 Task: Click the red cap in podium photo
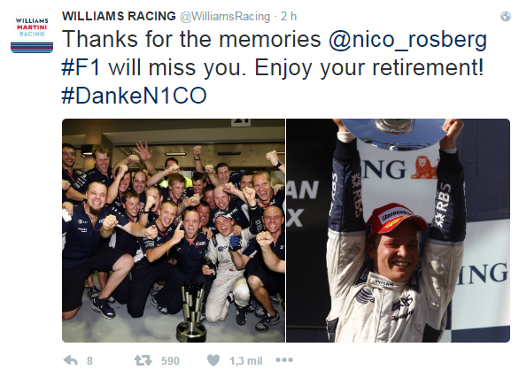point(395,220)
